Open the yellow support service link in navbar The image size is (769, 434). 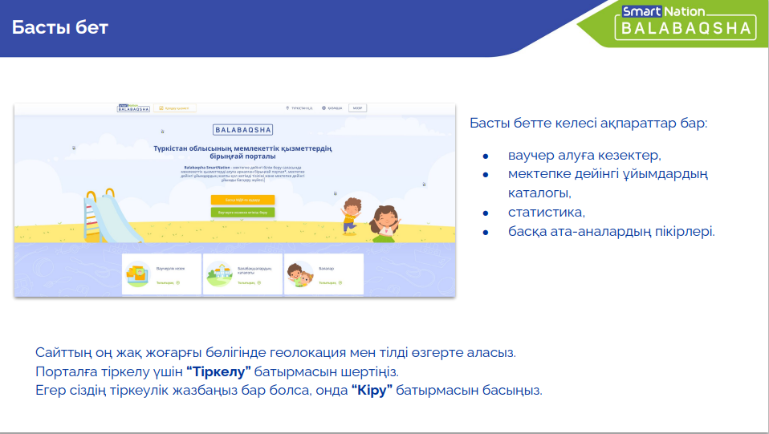[175, 108]
